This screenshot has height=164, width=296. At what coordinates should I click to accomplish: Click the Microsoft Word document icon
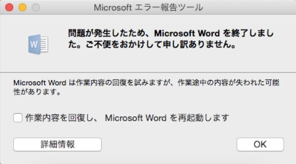(x=38, y=44)
